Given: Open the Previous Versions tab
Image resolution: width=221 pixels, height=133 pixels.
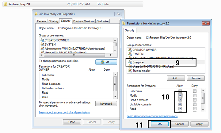Looking at the screenshot, I should 84,21.
